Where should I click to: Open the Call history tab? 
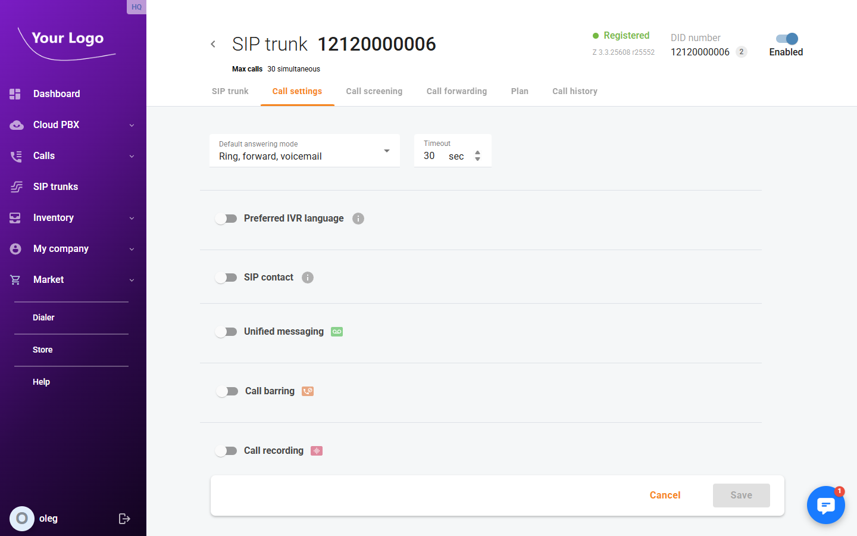click(x=574, y=91)
